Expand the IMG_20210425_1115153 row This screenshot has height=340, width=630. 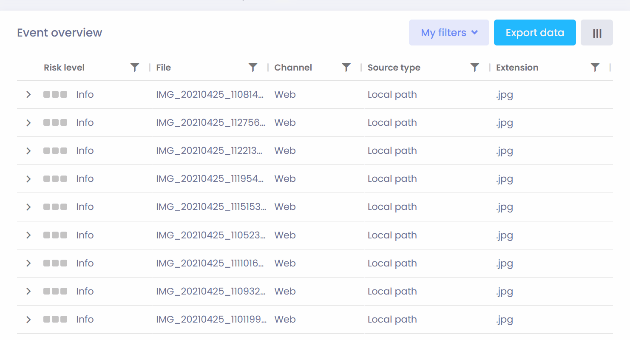tap(28, 207)
